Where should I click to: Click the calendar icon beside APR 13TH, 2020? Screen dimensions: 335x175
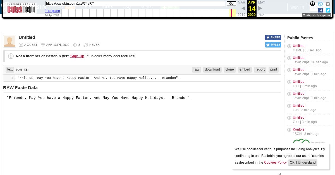[x=43, y=45]
